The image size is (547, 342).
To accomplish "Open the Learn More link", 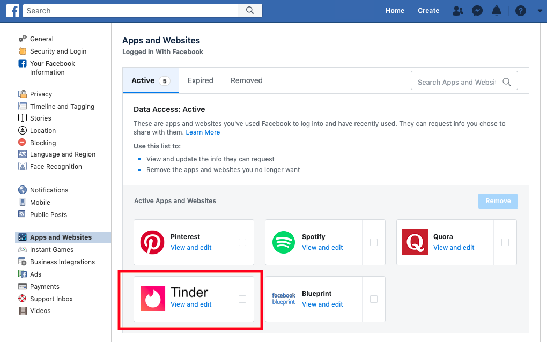I will (x=203, y=132).
